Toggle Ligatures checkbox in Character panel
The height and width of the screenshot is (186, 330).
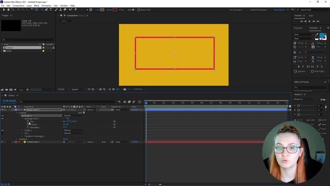[x=295, y=71]
